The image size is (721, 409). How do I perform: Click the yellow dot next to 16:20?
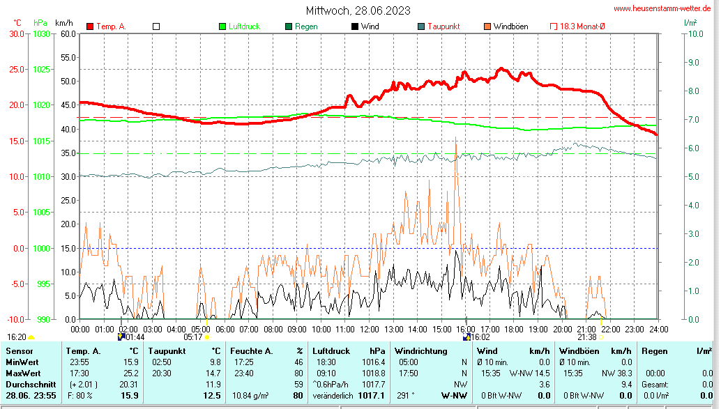(x=31, y=337)
